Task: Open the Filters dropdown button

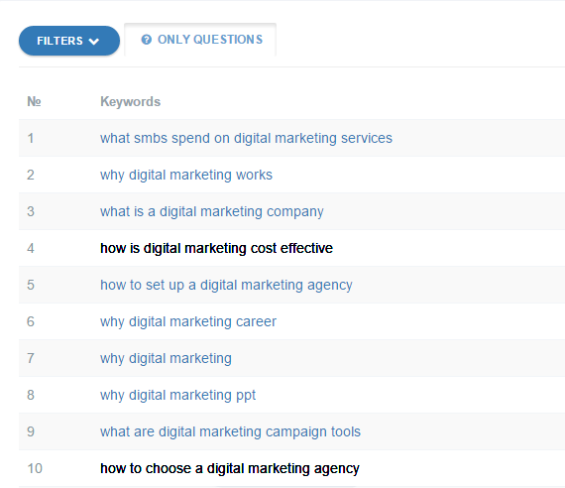Action: 69,41
